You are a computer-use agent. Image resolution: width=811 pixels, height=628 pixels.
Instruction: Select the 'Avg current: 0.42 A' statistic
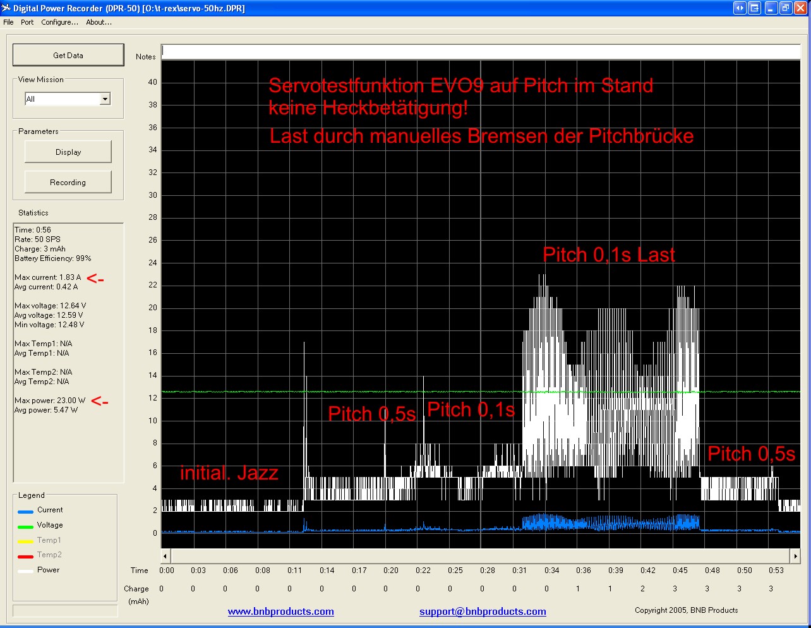pos(46,287)
